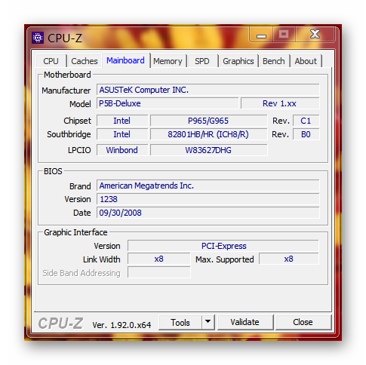This screenshot has height=365, width=366.
Task: Click the Max. Supported x8 value
Action: coord(289,259)
